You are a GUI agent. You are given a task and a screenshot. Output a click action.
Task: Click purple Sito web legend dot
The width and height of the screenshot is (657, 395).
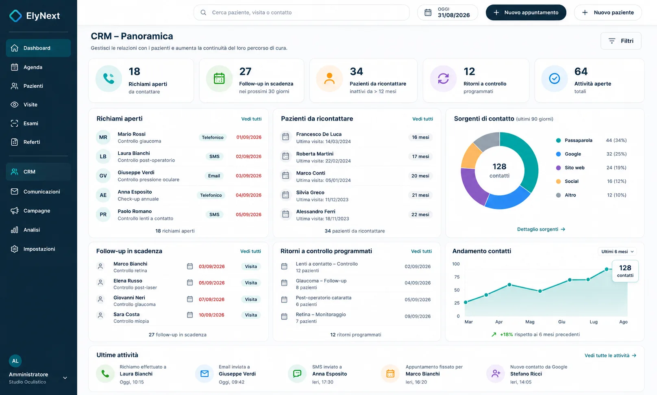[558, 168]
